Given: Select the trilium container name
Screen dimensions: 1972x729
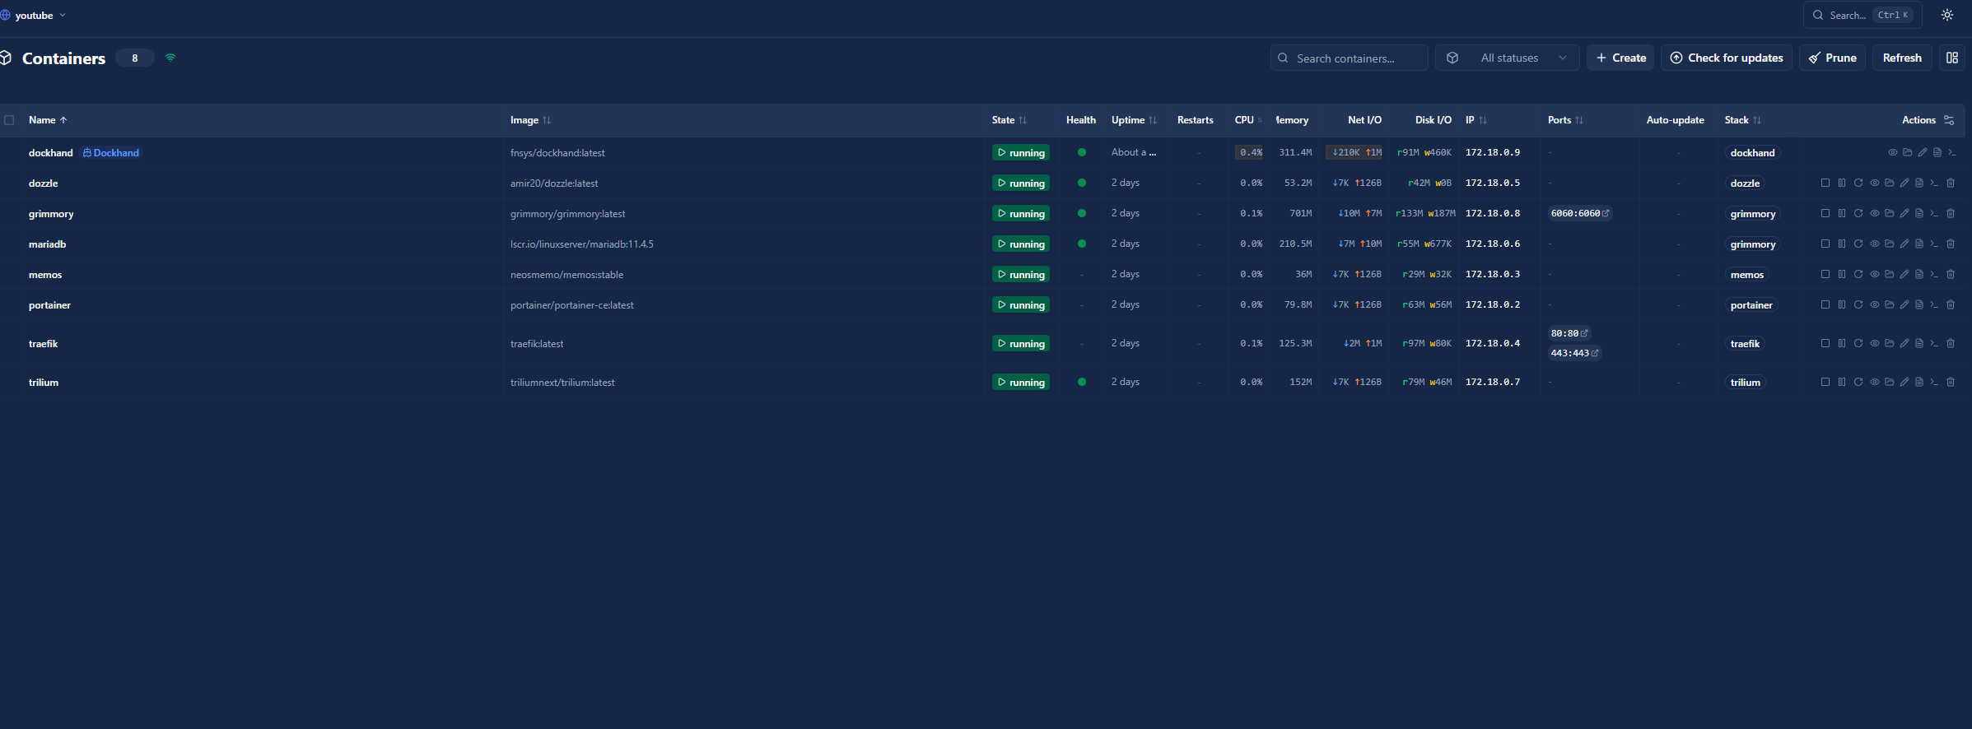Looking at the screenshot, I should pyautogui.click(x=44, y=382).
